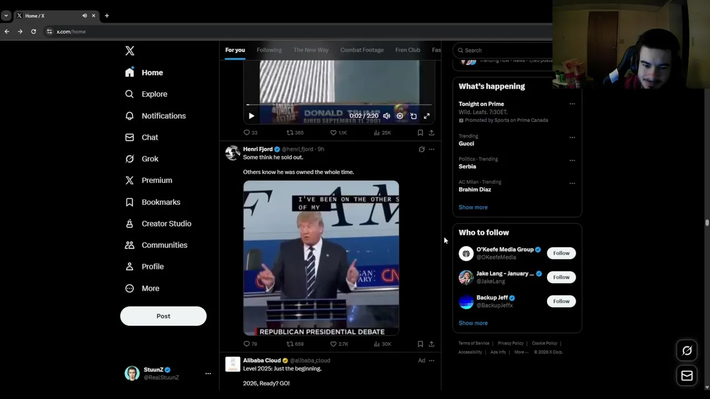Expand the More menu in sidebar

[142, 288]
